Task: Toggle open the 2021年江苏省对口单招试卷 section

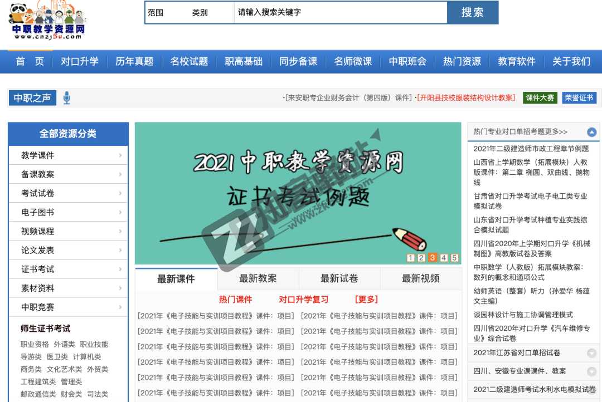Action: [590, 352]
